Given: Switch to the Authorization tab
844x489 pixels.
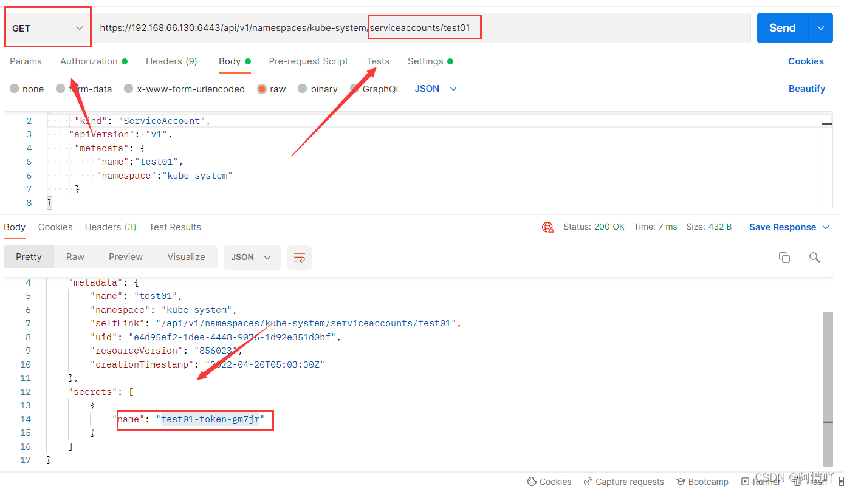Looking at the screenshot, I should click(94, 61).
